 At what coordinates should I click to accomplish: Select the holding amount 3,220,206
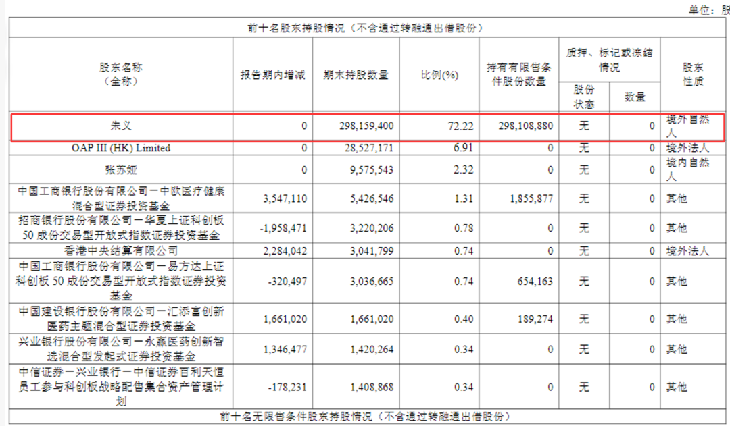[x=372, y=228]
